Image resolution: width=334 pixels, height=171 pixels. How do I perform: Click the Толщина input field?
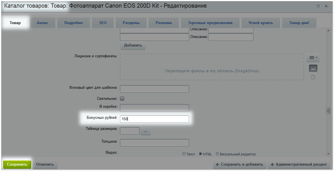(x=155, y=143)
